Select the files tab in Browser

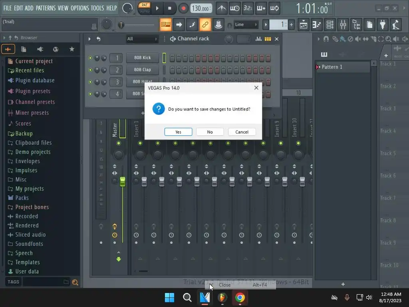[x=24, y=49]
